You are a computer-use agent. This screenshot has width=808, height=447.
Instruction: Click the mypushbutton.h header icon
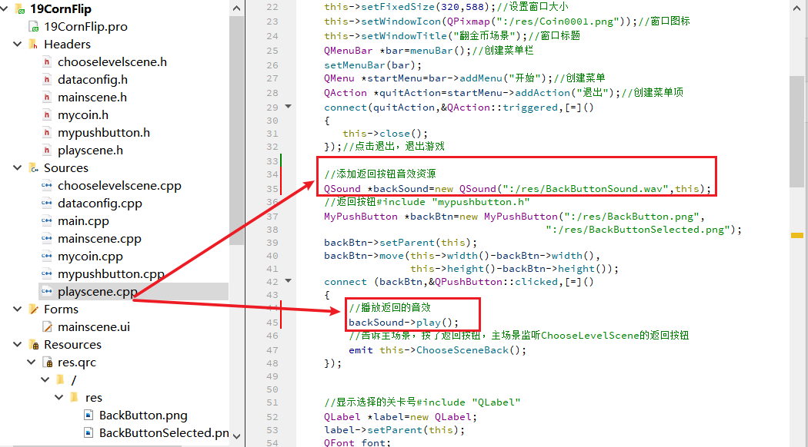coord(47,132)
